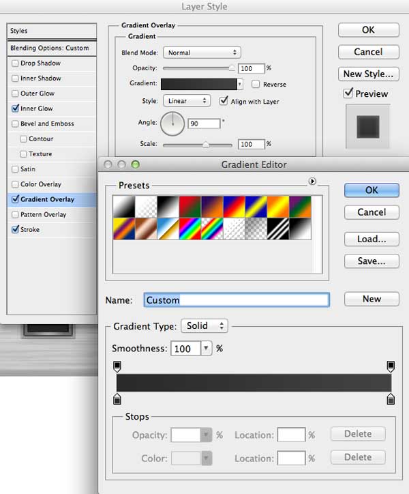Click the Scale slider handle
The width and height of the screenshot is (409, 494).
tap(206, 145)
